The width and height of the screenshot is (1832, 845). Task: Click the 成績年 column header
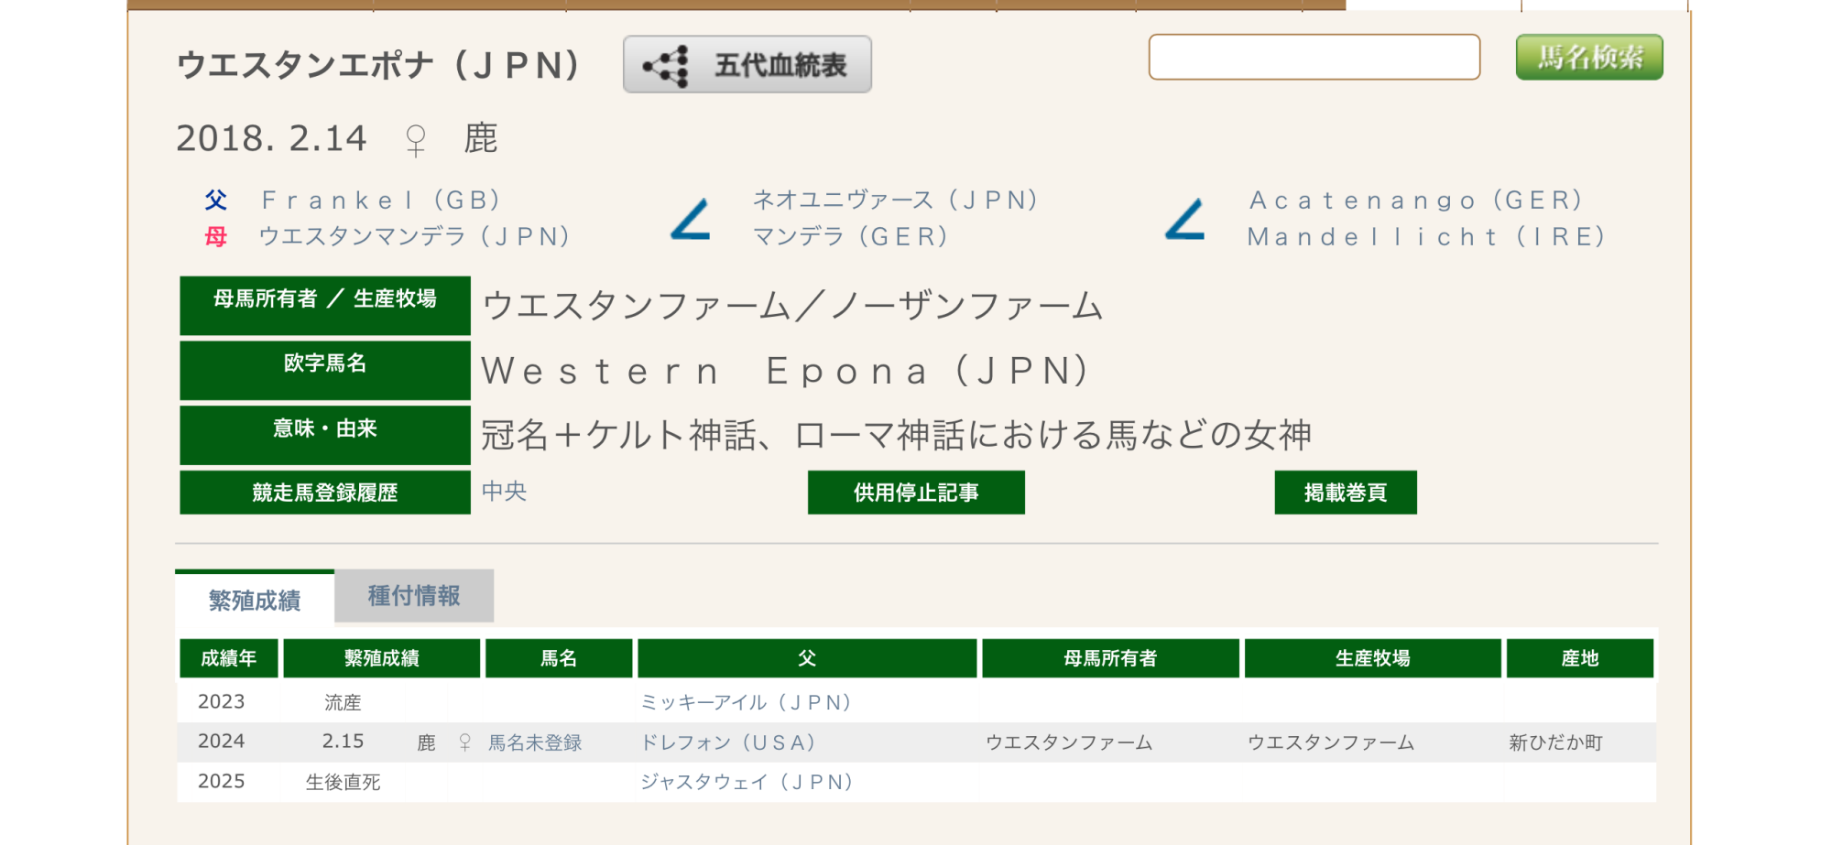[x=229, y=658]
